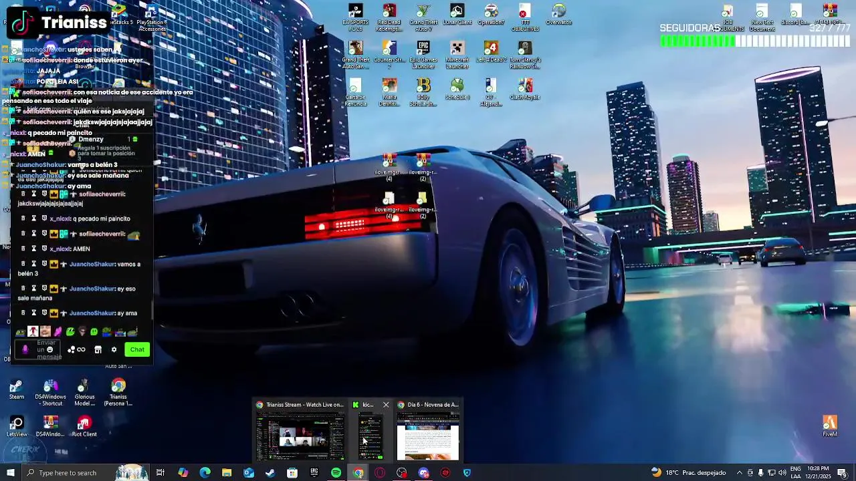Click the 'Type here to search' box

86,473
